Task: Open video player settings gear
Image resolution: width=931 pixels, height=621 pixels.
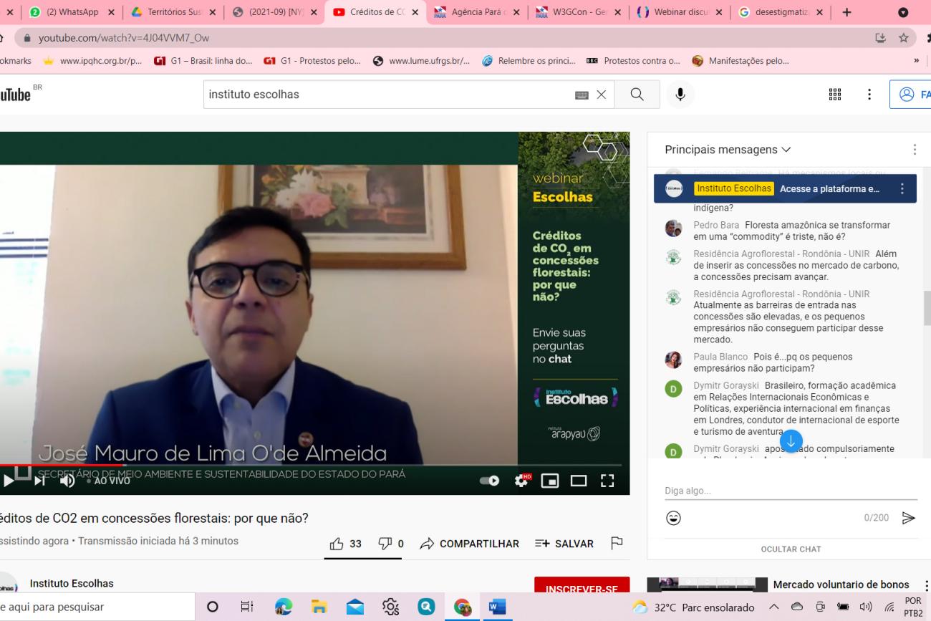Action: pos(523,481)
